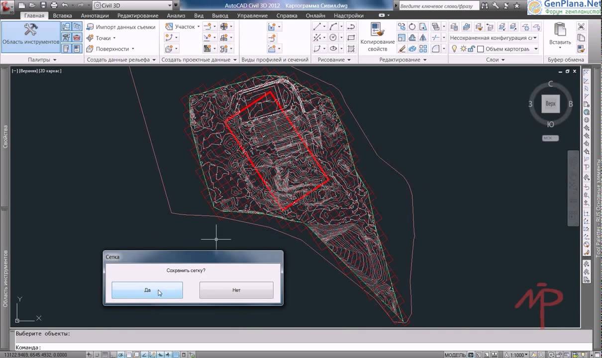Click the keyword search input field
Screen dimensions: 602x358
[x=439, y=6]
